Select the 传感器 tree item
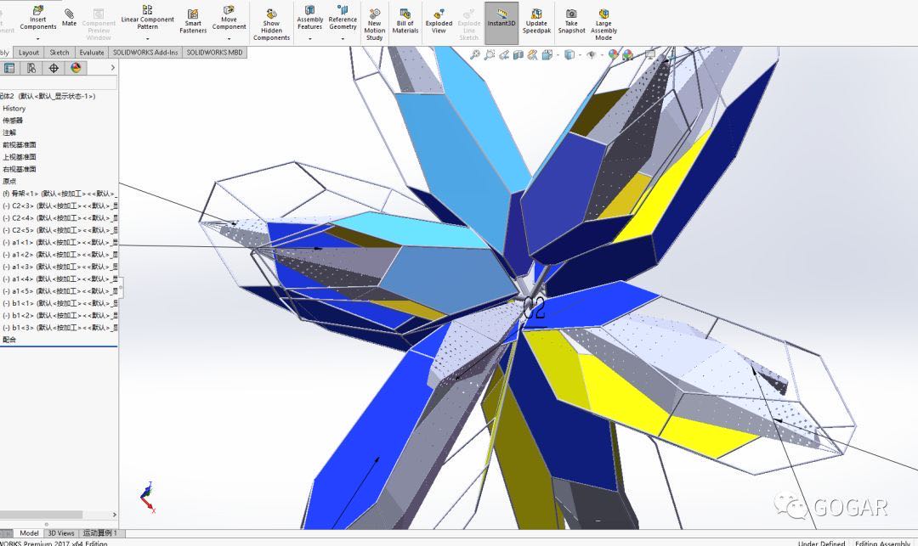The height and width of the screenshot is (546, 918). point(13,121)
